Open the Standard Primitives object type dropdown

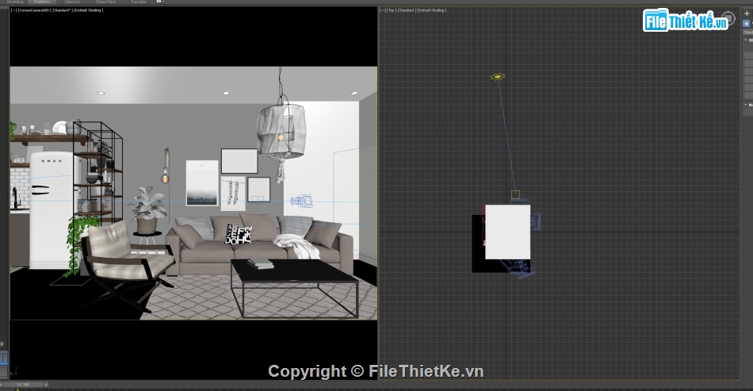pyautogui.click(x=748, y=33)
